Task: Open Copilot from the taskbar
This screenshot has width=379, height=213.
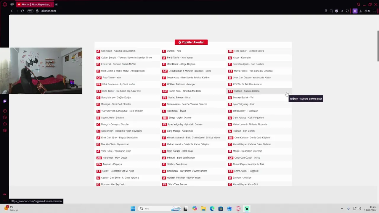Action: point(195,209)
